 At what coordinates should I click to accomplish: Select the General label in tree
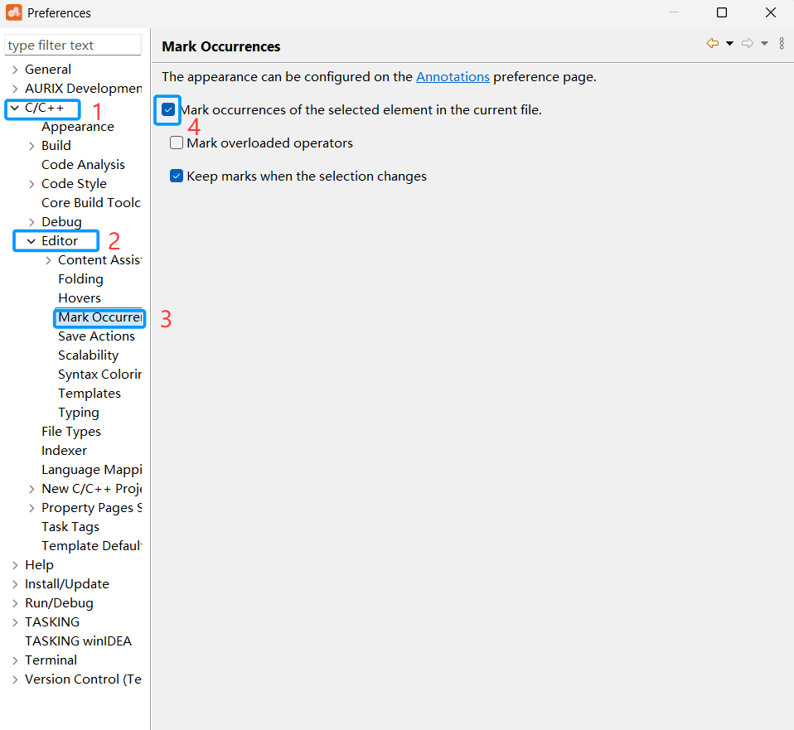coord(48,70)
